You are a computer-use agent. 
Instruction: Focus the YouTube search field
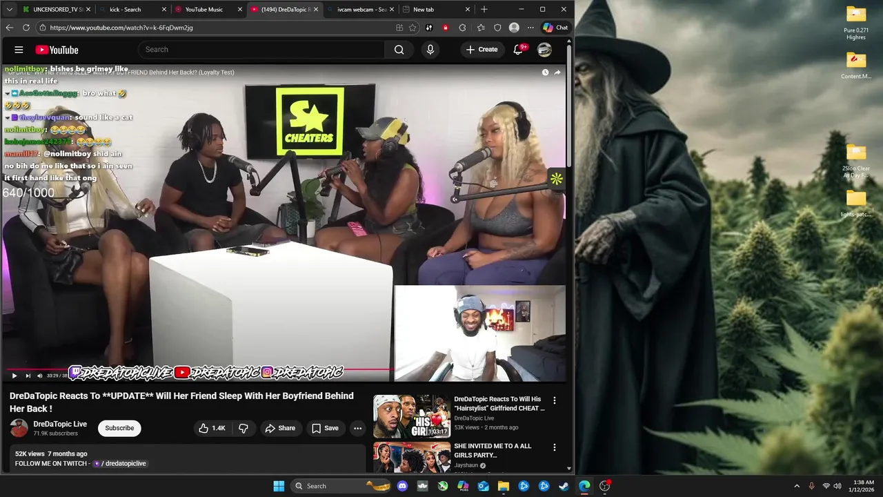pos(262,50)
